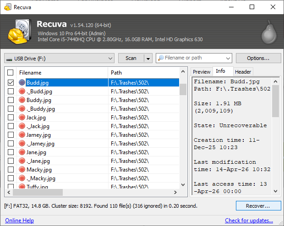
Task: Click the red status dot beside Buddy.jpg
Action: click(22, 100)
